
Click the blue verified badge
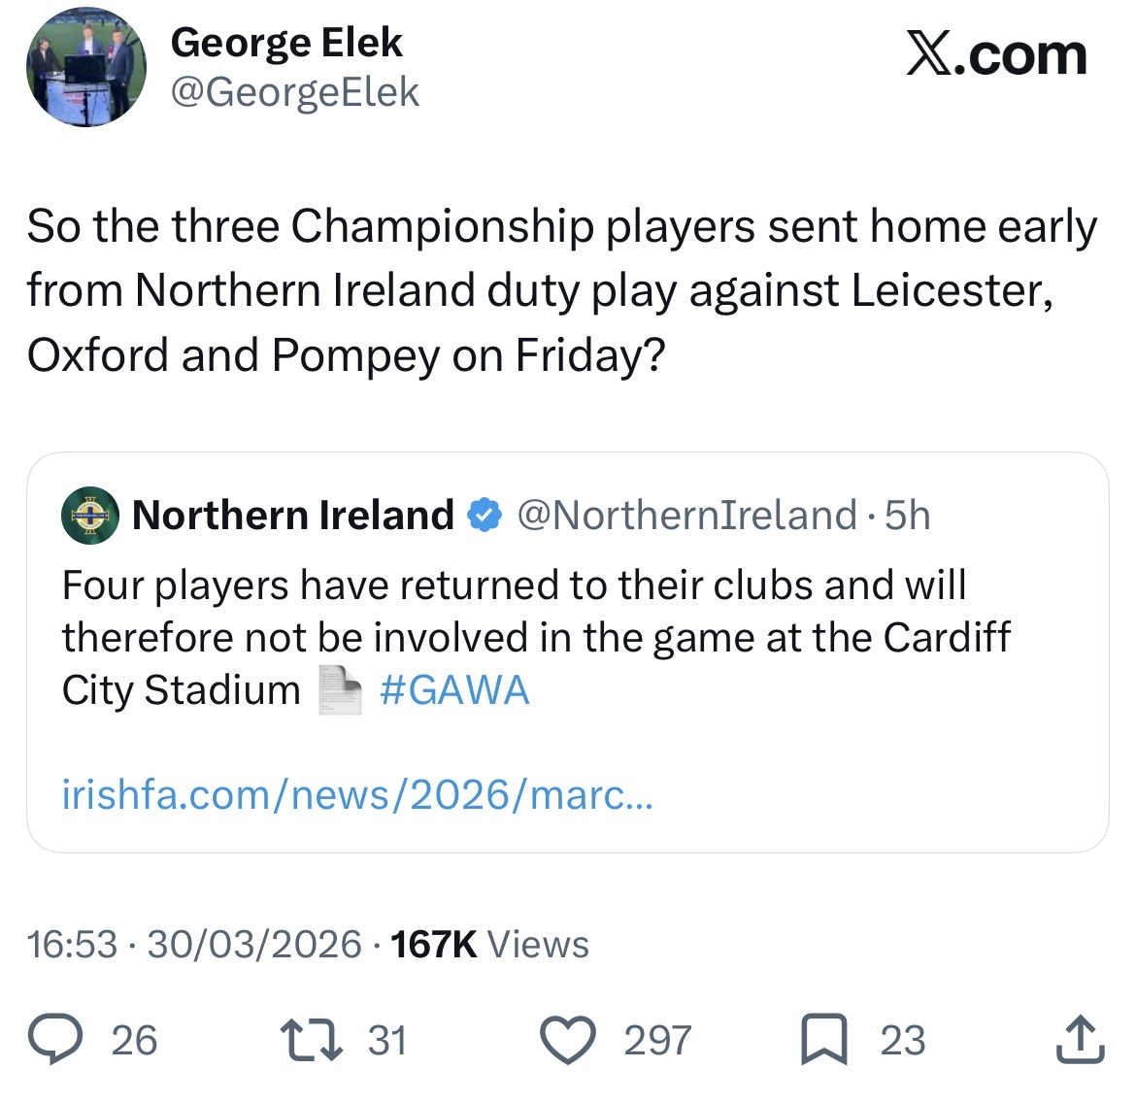(484, 516)
